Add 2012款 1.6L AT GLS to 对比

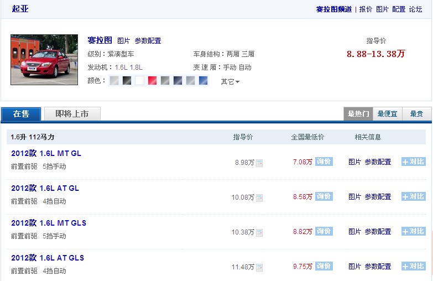pos(414,266)
